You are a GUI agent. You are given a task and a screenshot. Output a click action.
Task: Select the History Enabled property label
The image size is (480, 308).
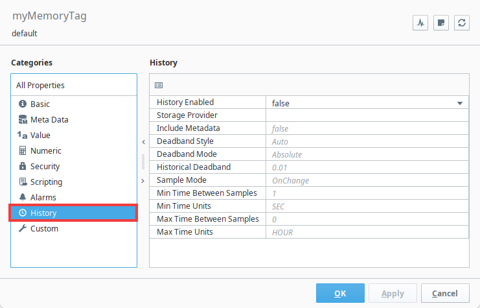[185, 102]
